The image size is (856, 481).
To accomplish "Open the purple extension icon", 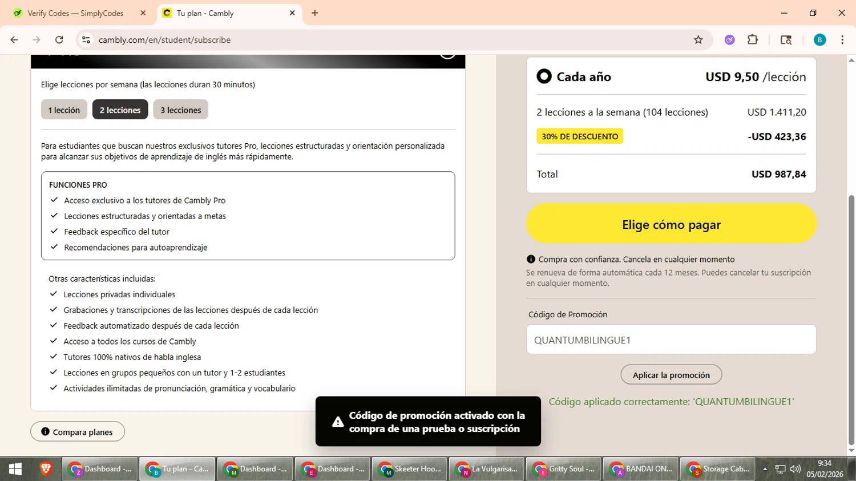I will click(x=729, y=40).
